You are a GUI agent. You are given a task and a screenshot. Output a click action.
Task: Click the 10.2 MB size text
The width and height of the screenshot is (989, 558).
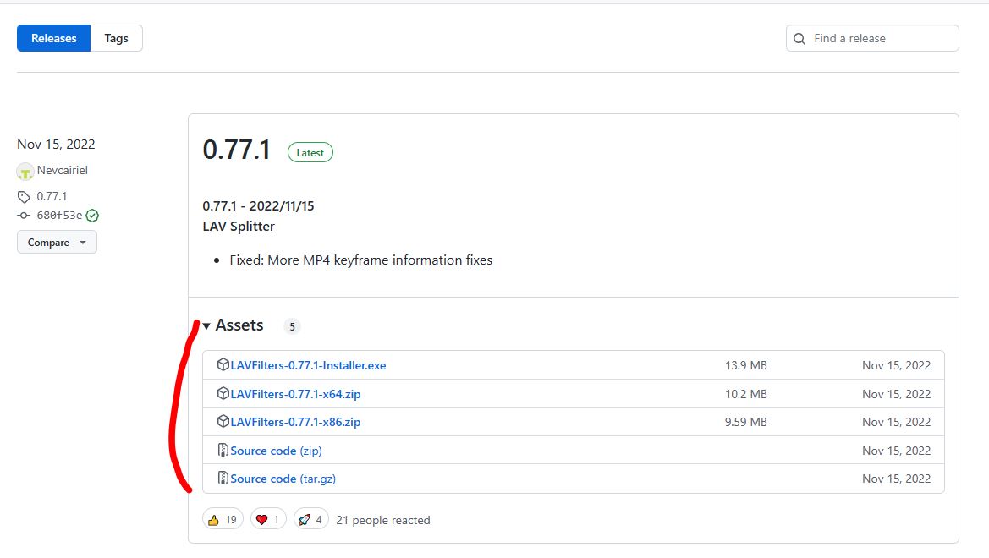(746, 394)
